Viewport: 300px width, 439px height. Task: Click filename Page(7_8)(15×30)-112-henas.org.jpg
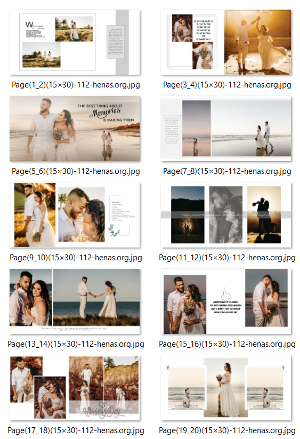click(227, 171)
